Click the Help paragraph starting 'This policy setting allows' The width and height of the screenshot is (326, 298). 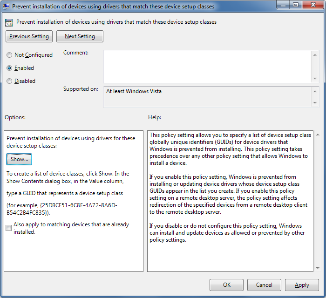[230, 149]
